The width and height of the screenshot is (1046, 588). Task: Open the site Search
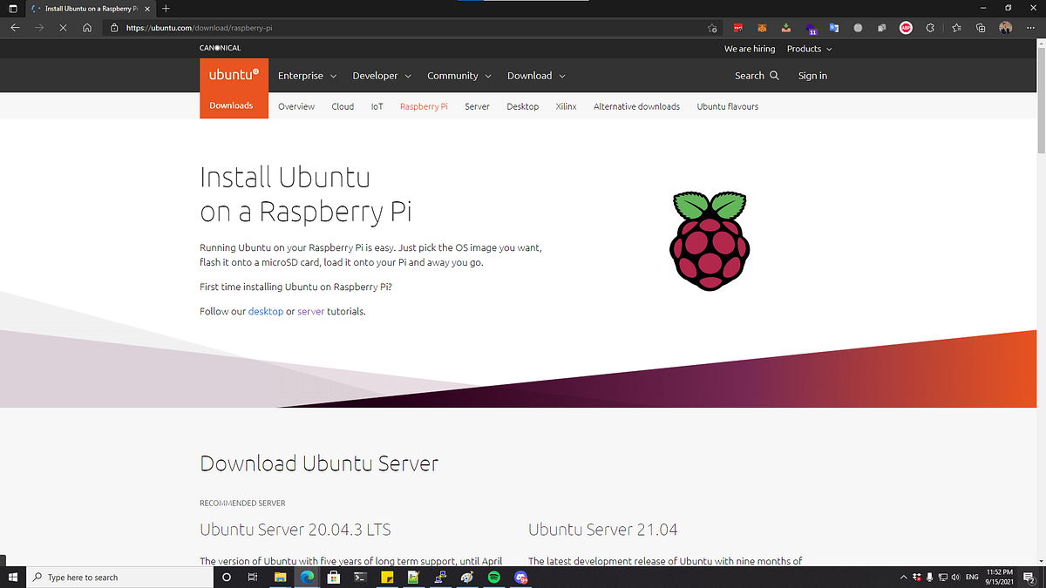757,76
